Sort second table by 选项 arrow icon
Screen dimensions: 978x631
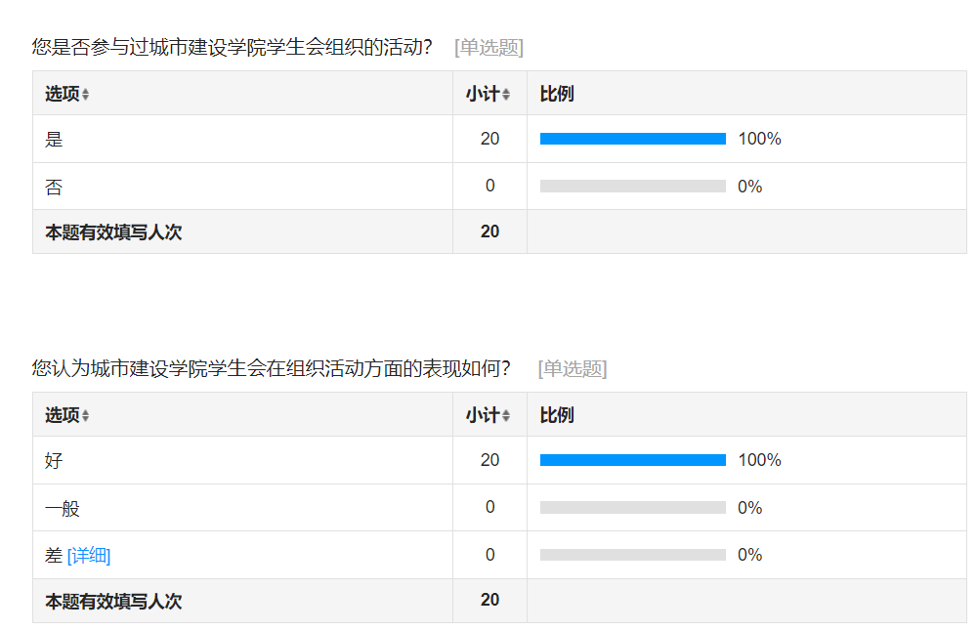click(x=85, y=416)
